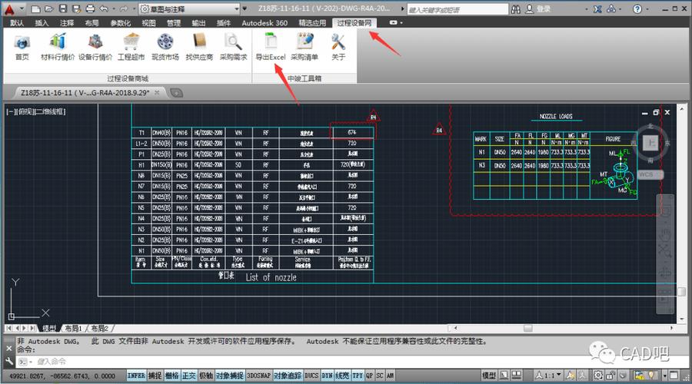Open the 草图与注释 workspace dropdown
This screenshot has height=384, width=692.
[x=190, y=8]
